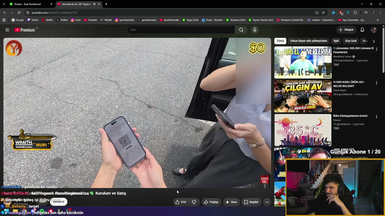
Task: Open the Google bookmark
Action: (18, 20)
